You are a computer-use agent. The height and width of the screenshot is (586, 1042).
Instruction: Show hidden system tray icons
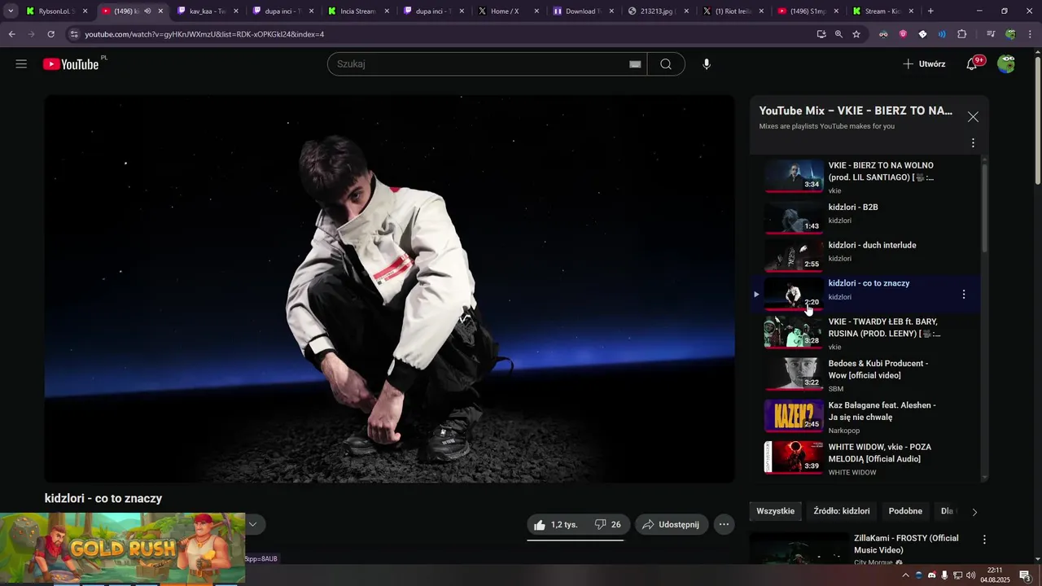click(905, 575)
